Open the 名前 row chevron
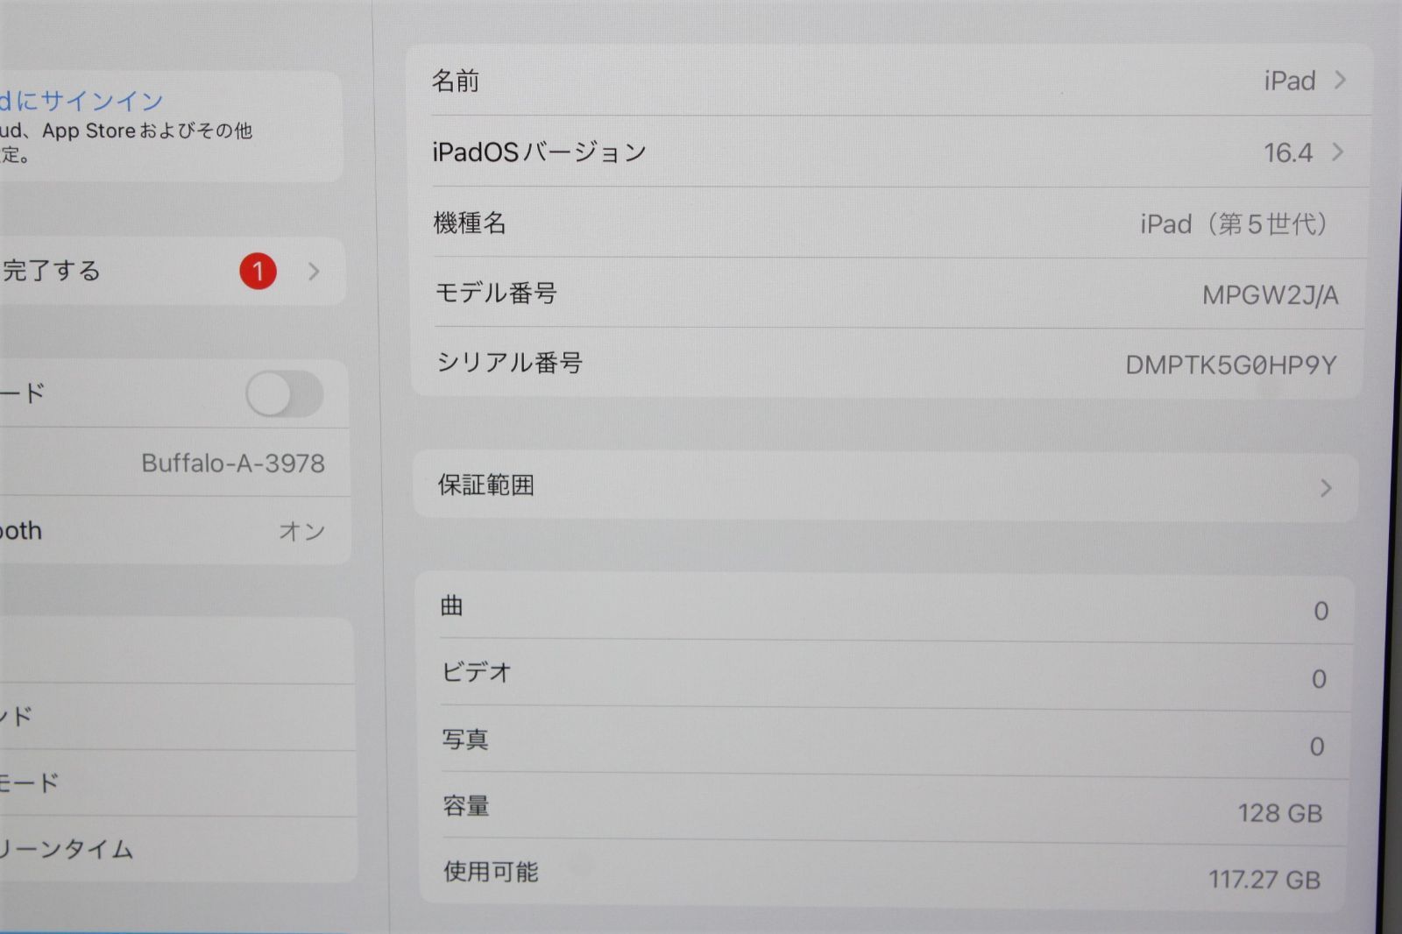 [1340, 81]
